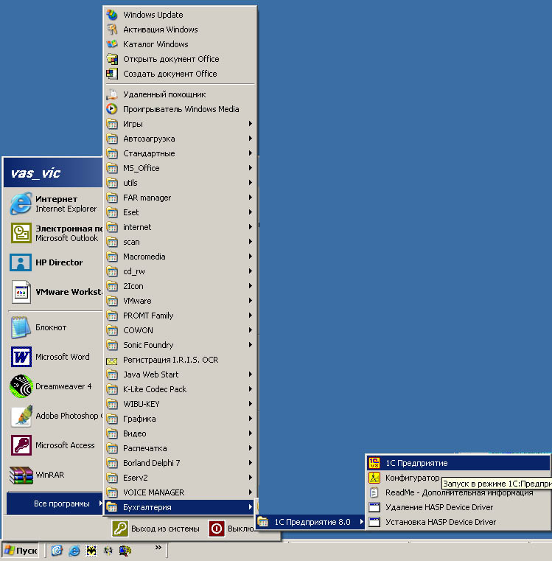Image resolution: width=552 pixels, height=561 pixels.
Task: Click the Создать документ Office icon
Action: [x=112, y=74]
